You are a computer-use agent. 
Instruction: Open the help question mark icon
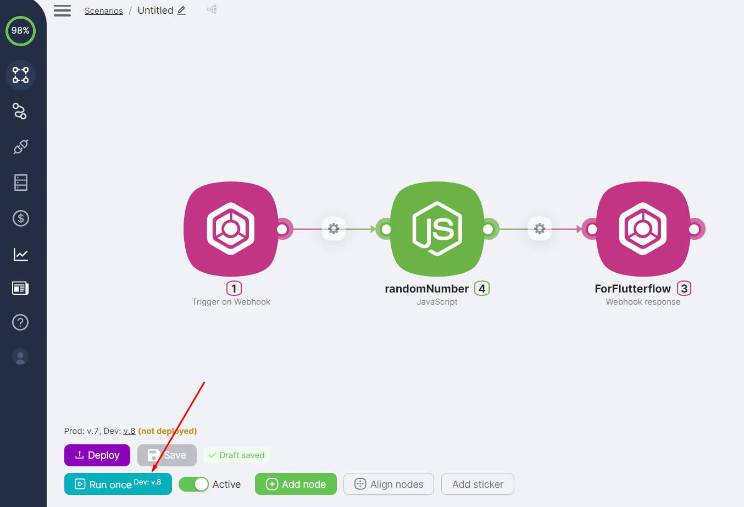click(x=20, y=322)
